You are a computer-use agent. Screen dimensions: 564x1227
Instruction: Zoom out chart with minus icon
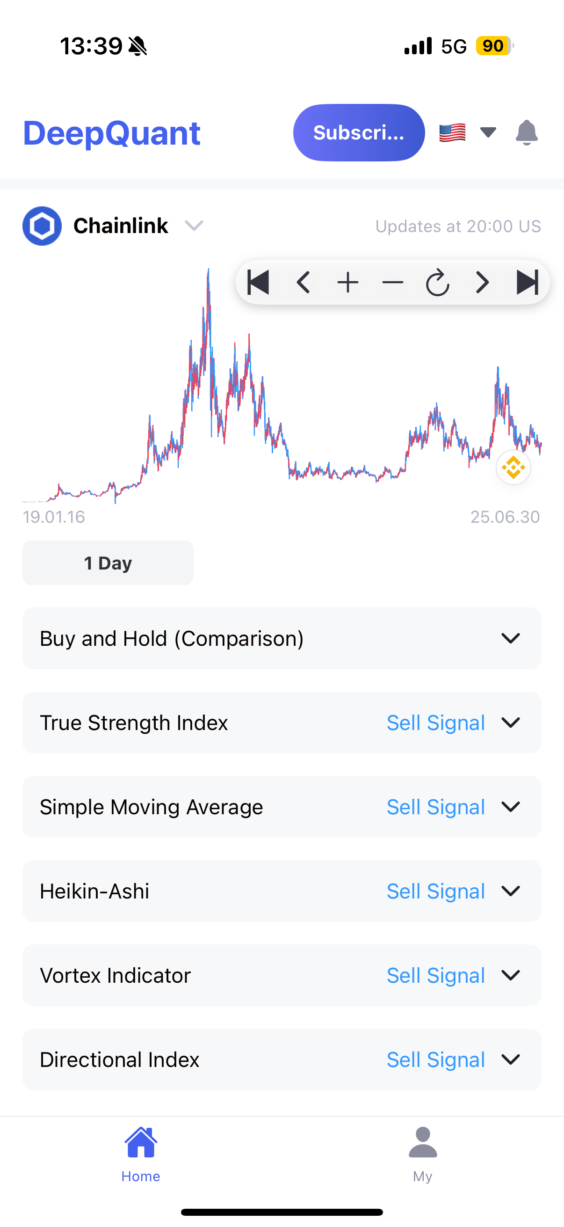(x=393, y=283)
